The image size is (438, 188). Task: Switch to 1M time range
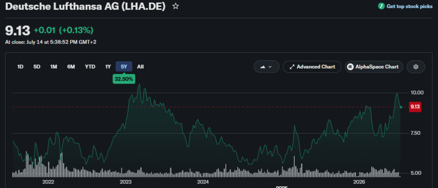(x=53, y=66)
